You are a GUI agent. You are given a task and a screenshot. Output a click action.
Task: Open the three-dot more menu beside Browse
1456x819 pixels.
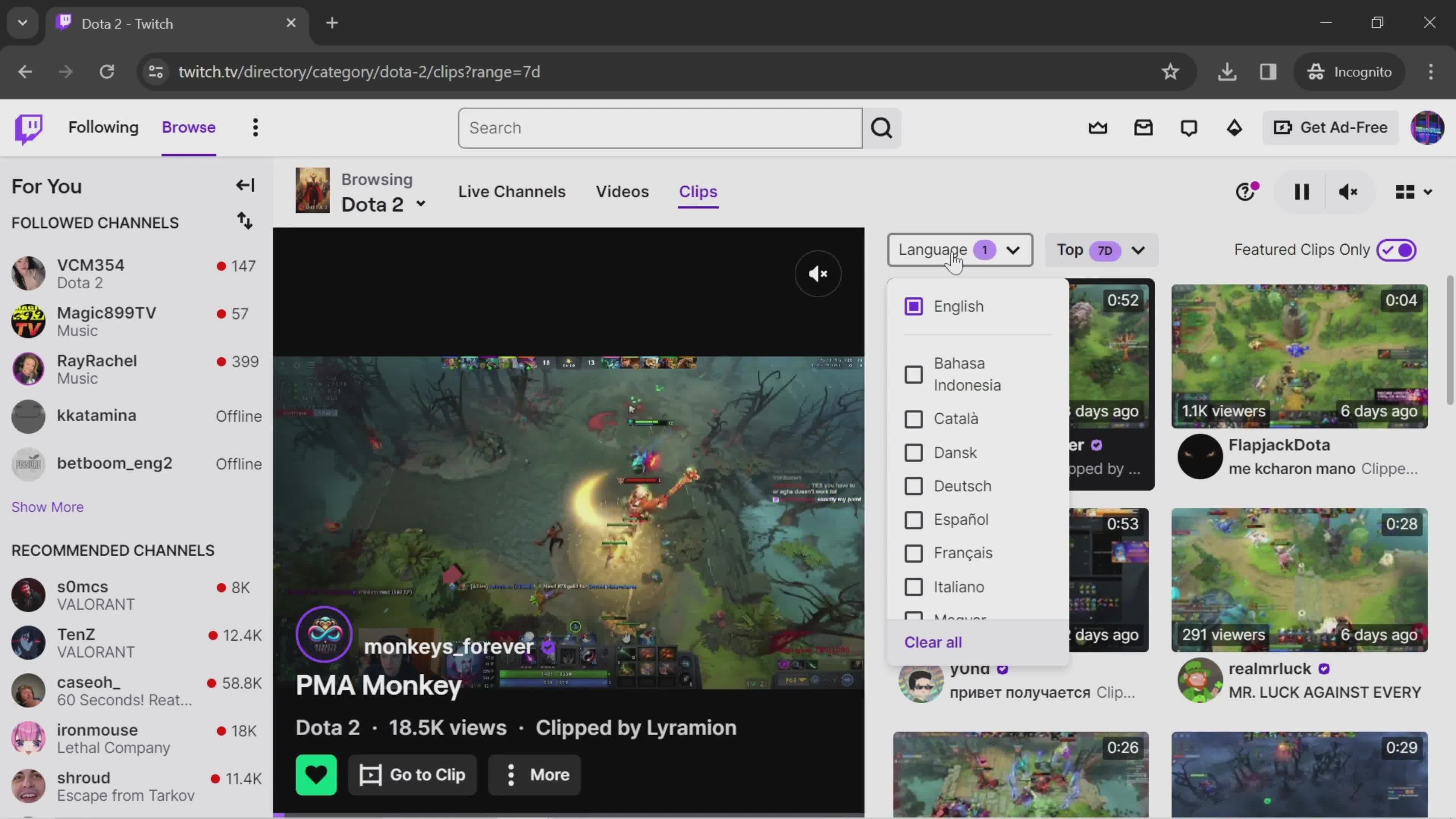click(x=256, y=128)
